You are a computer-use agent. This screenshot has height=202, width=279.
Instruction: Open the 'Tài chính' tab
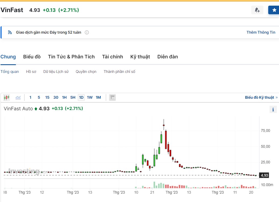[x=112, y=57]
